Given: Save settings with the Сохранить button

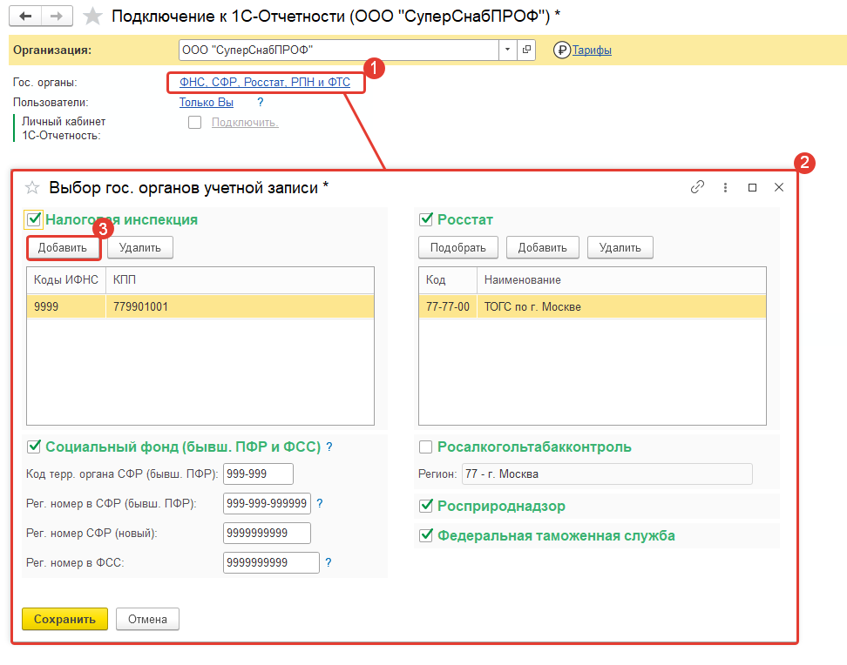Looking at the screenshot, I should click(x=64, y=619).
